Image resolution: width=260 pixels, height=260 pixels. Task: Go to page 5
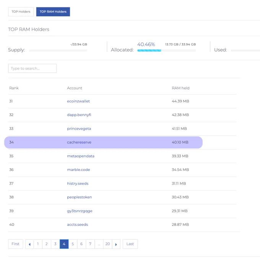pyautogui.click(x=73, y=244)
